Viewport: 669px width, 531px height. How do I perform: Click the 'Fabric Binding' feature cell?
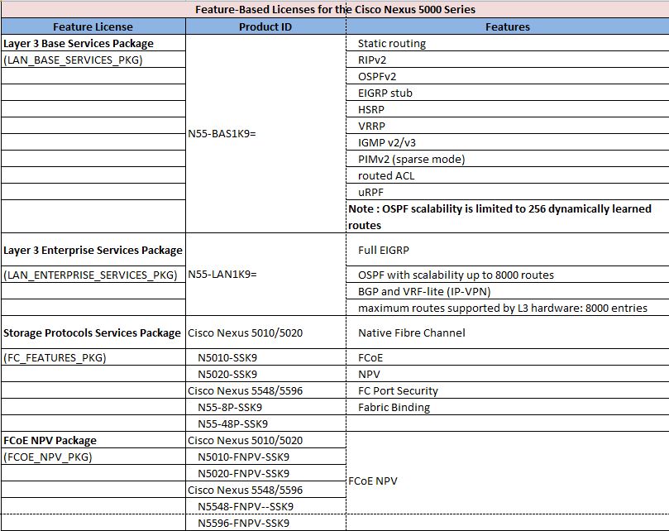point(507,407)
